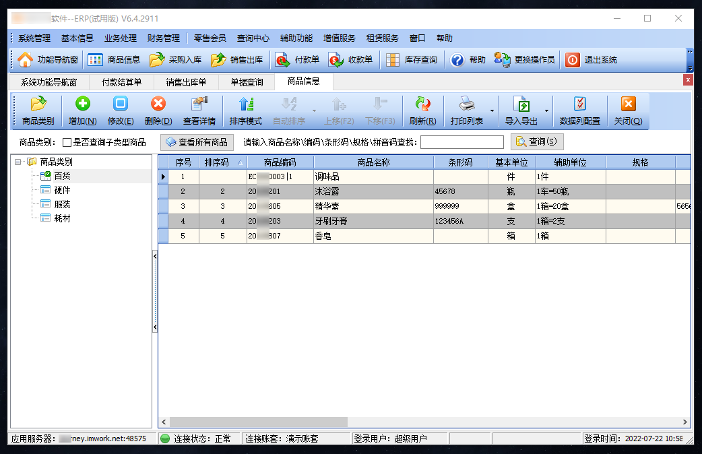Click the product search input field

point(461,142)
